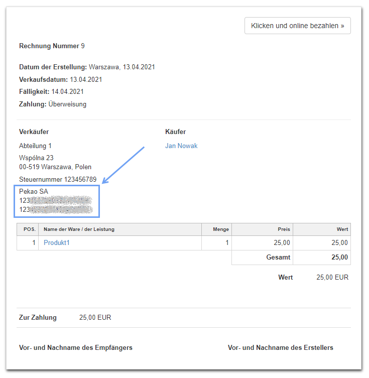The image size is (369, 378).
Task: Click the seller name 'Abteilung 1'
Action: coord(35,146)
